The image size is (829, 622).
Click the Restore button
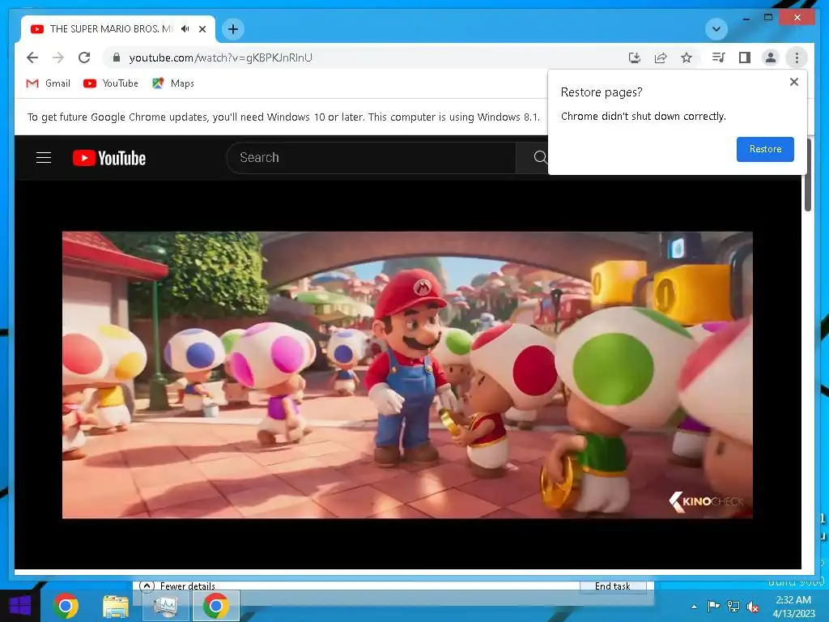click(x=765, y=149)
